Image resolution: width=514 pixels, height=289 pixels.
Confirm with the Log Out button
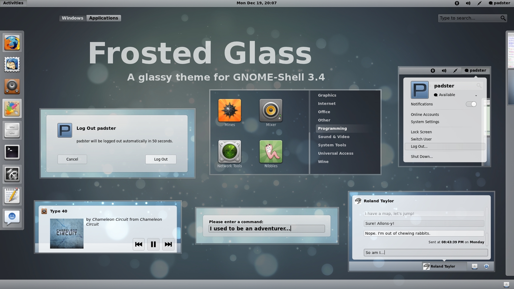pyautogui.click(x=161, y=159)
